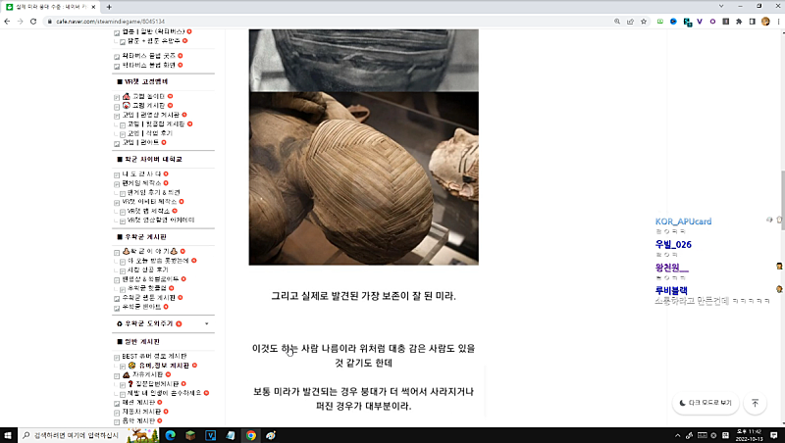Open a new browser tab
The image size is (785, 443).
(109, 7)
